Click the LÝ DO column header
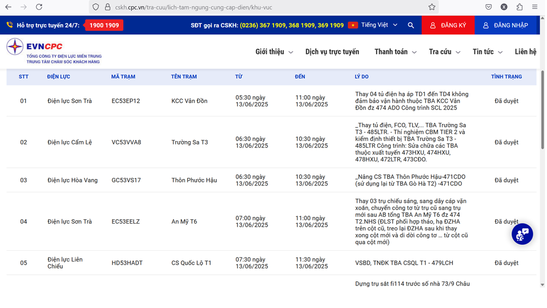Image resolution: width=547 pixels, height=308 pixels. [362, 76]
